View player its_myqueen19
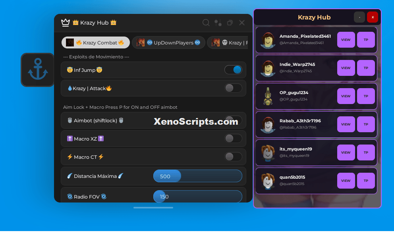Viewport: 394px width, 243px height. point(346,152)
